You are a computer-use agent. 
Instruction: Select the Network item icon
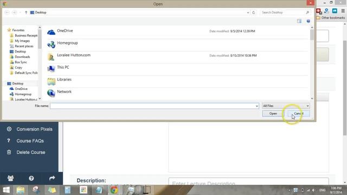click(x=51, y=93)
